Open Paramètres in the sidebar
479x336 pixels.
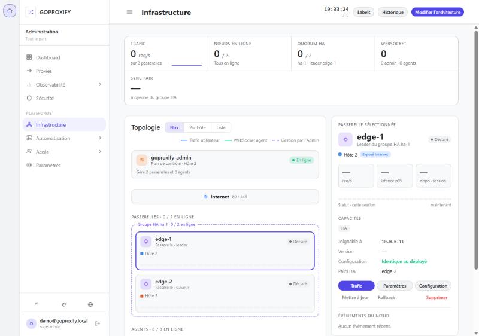(x=64, y=165)
